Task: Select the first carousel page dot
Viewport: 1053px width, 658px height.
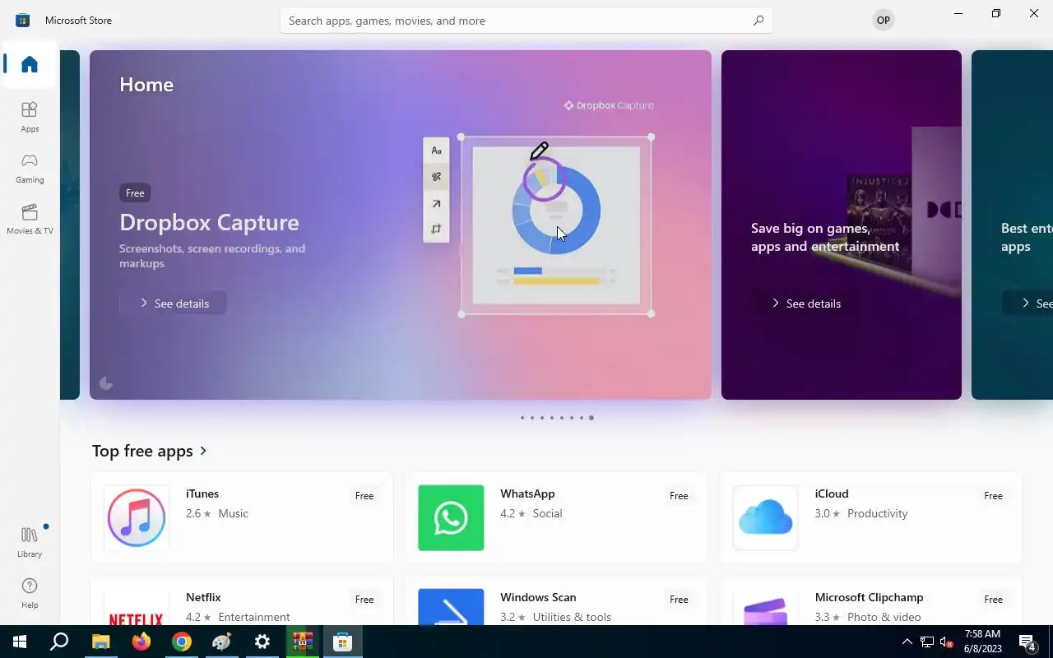Action: pyautogui.click(x=522, y=418)
